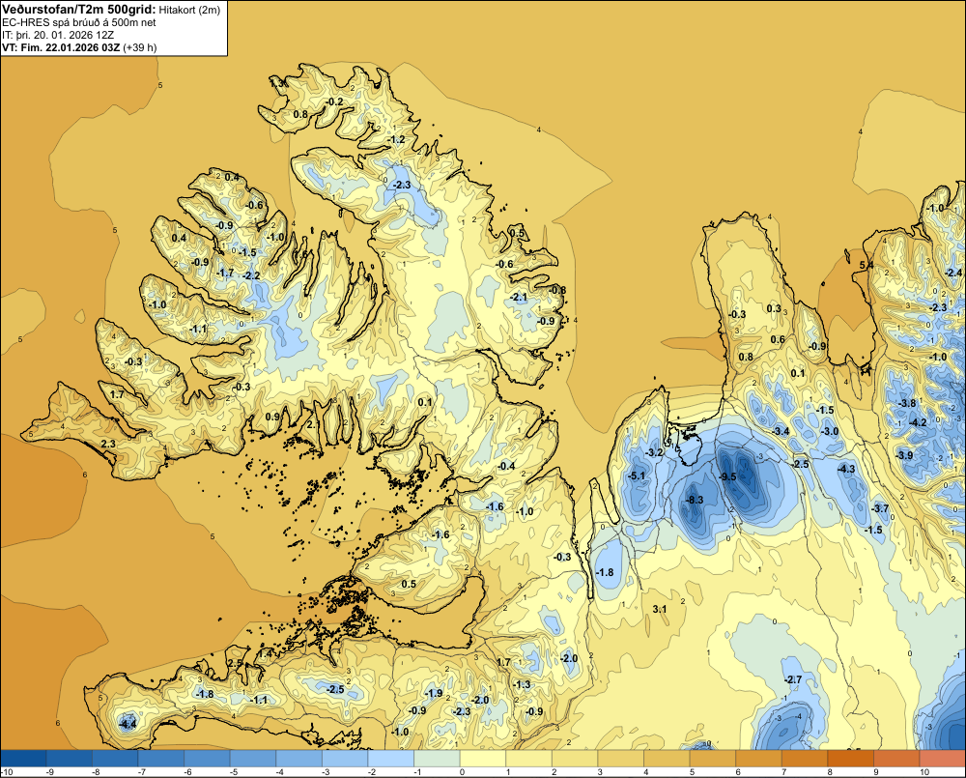Image resolution: width=966 pixels, height=778 pixels.
Task: Select the legend swatch between -2 and -1
Action: [x=390, y=758]
